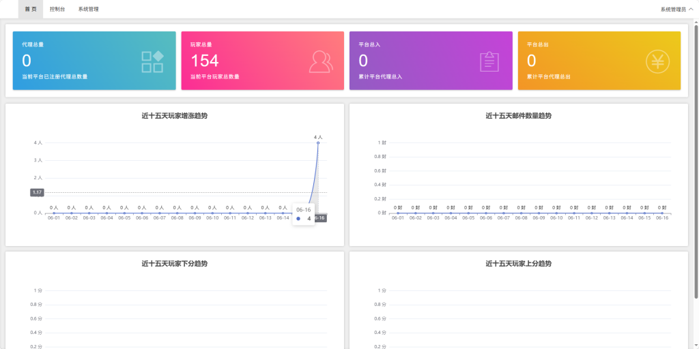Click the 06-14 data point in player growth chart
Image resolution: width=699 pixels, height=349 pixels.
(x=283, y=213)
